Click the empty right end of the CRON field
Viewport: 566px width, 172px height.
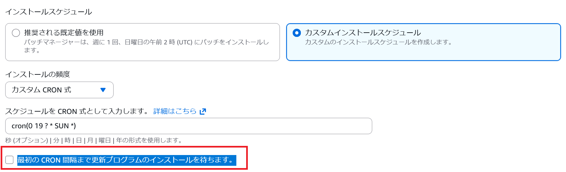[344, 126]
